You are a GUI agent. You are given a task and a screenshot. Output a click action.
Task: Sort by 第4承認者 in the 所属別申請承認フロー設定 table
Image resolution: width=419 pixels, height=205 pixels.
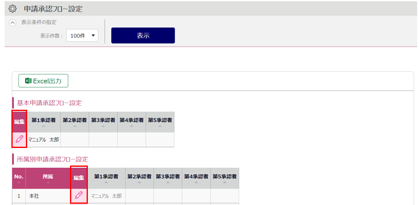click(196, 178)
